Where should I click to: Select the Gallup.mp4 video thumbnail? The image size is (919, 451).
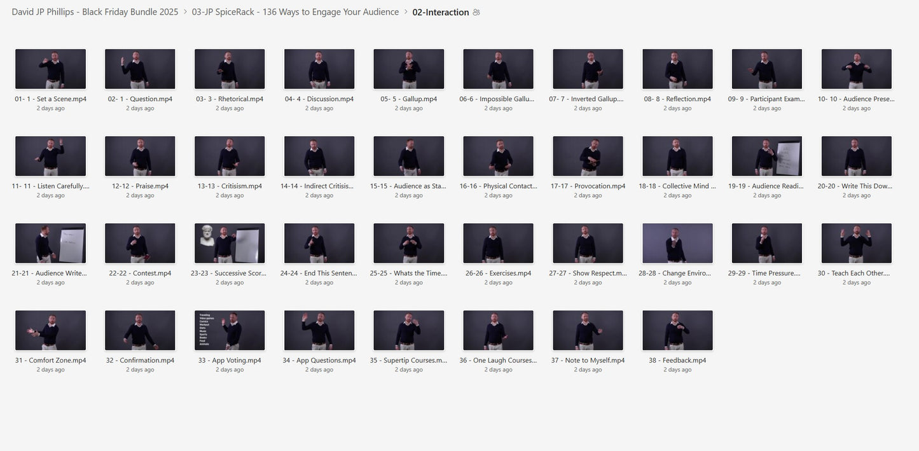[x=409, y=69]
